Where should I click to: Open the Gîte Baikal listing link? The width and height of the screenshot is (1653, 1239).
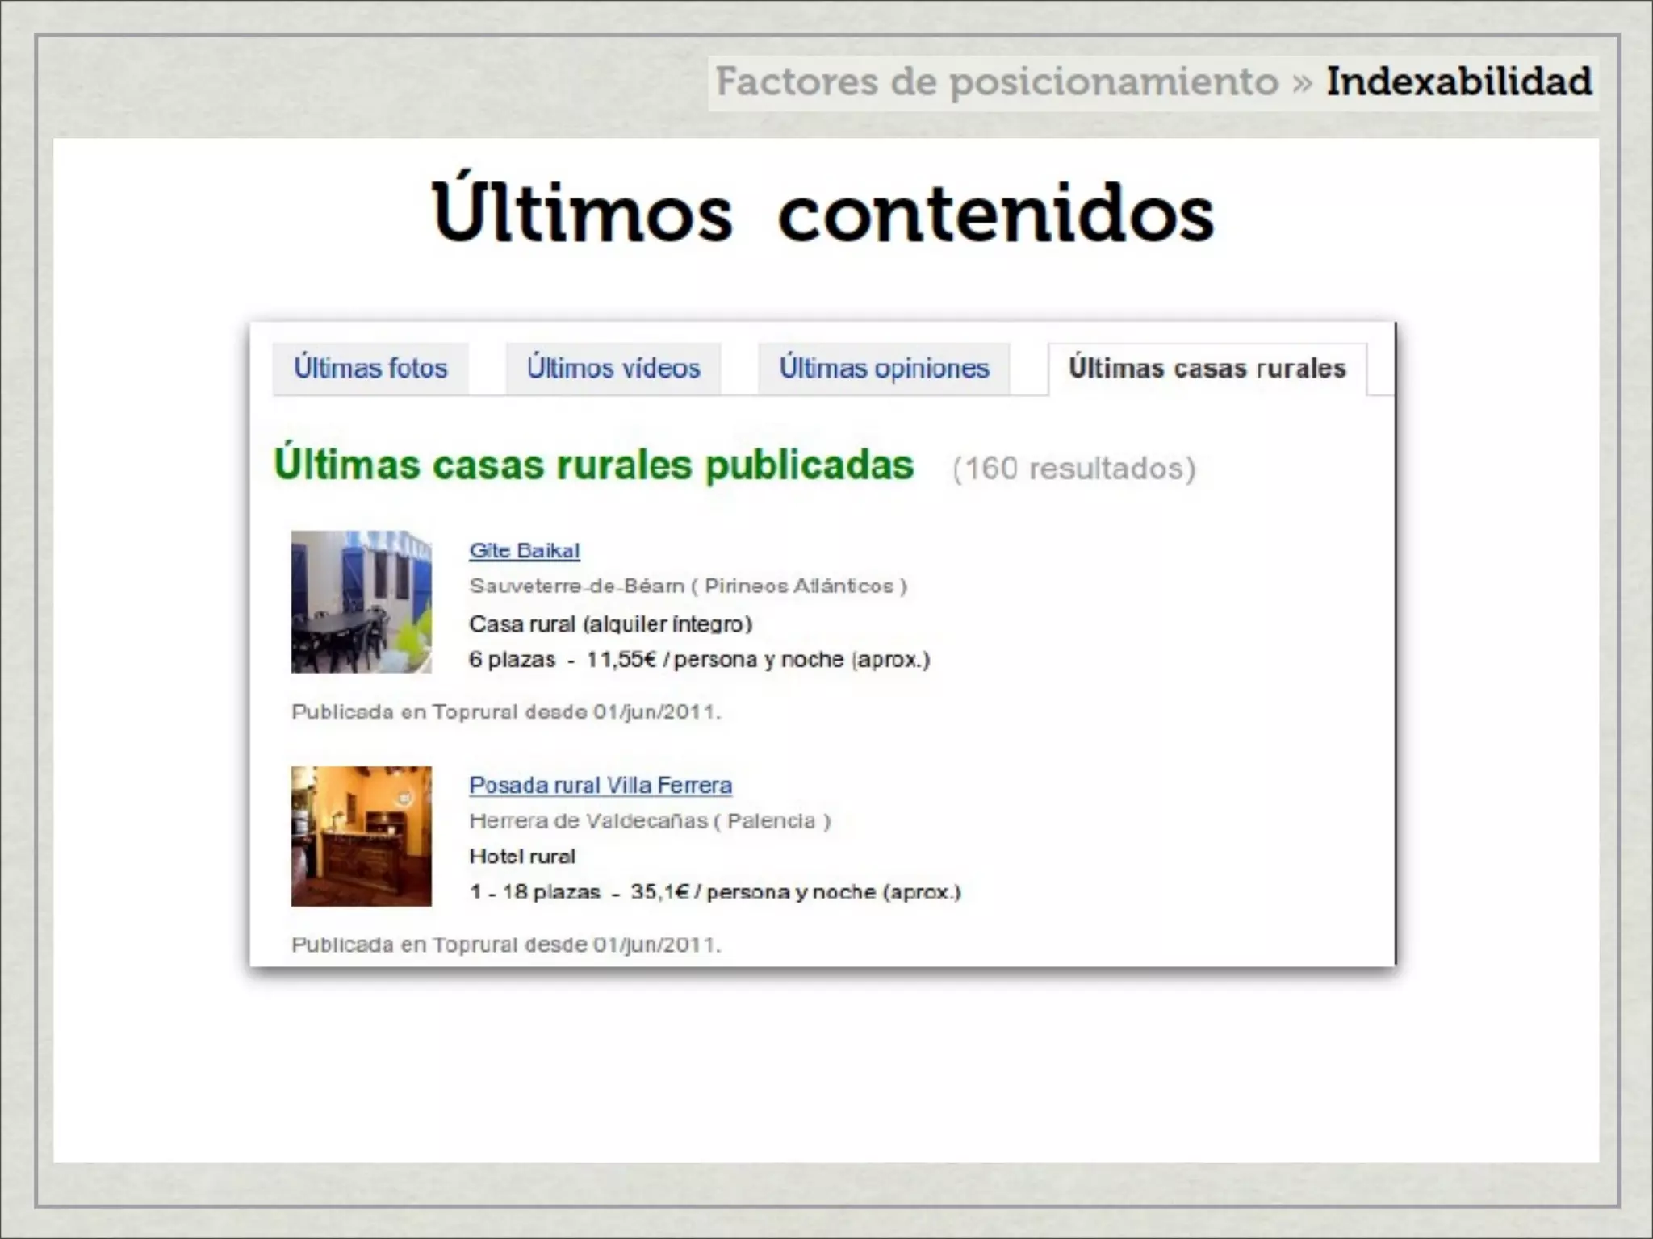click(x=525, y=551)
